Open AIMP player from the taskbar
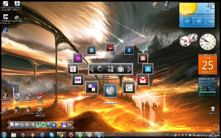Image resolution: width=221 pixels, height=138 pixels. [x=23, y=135]
